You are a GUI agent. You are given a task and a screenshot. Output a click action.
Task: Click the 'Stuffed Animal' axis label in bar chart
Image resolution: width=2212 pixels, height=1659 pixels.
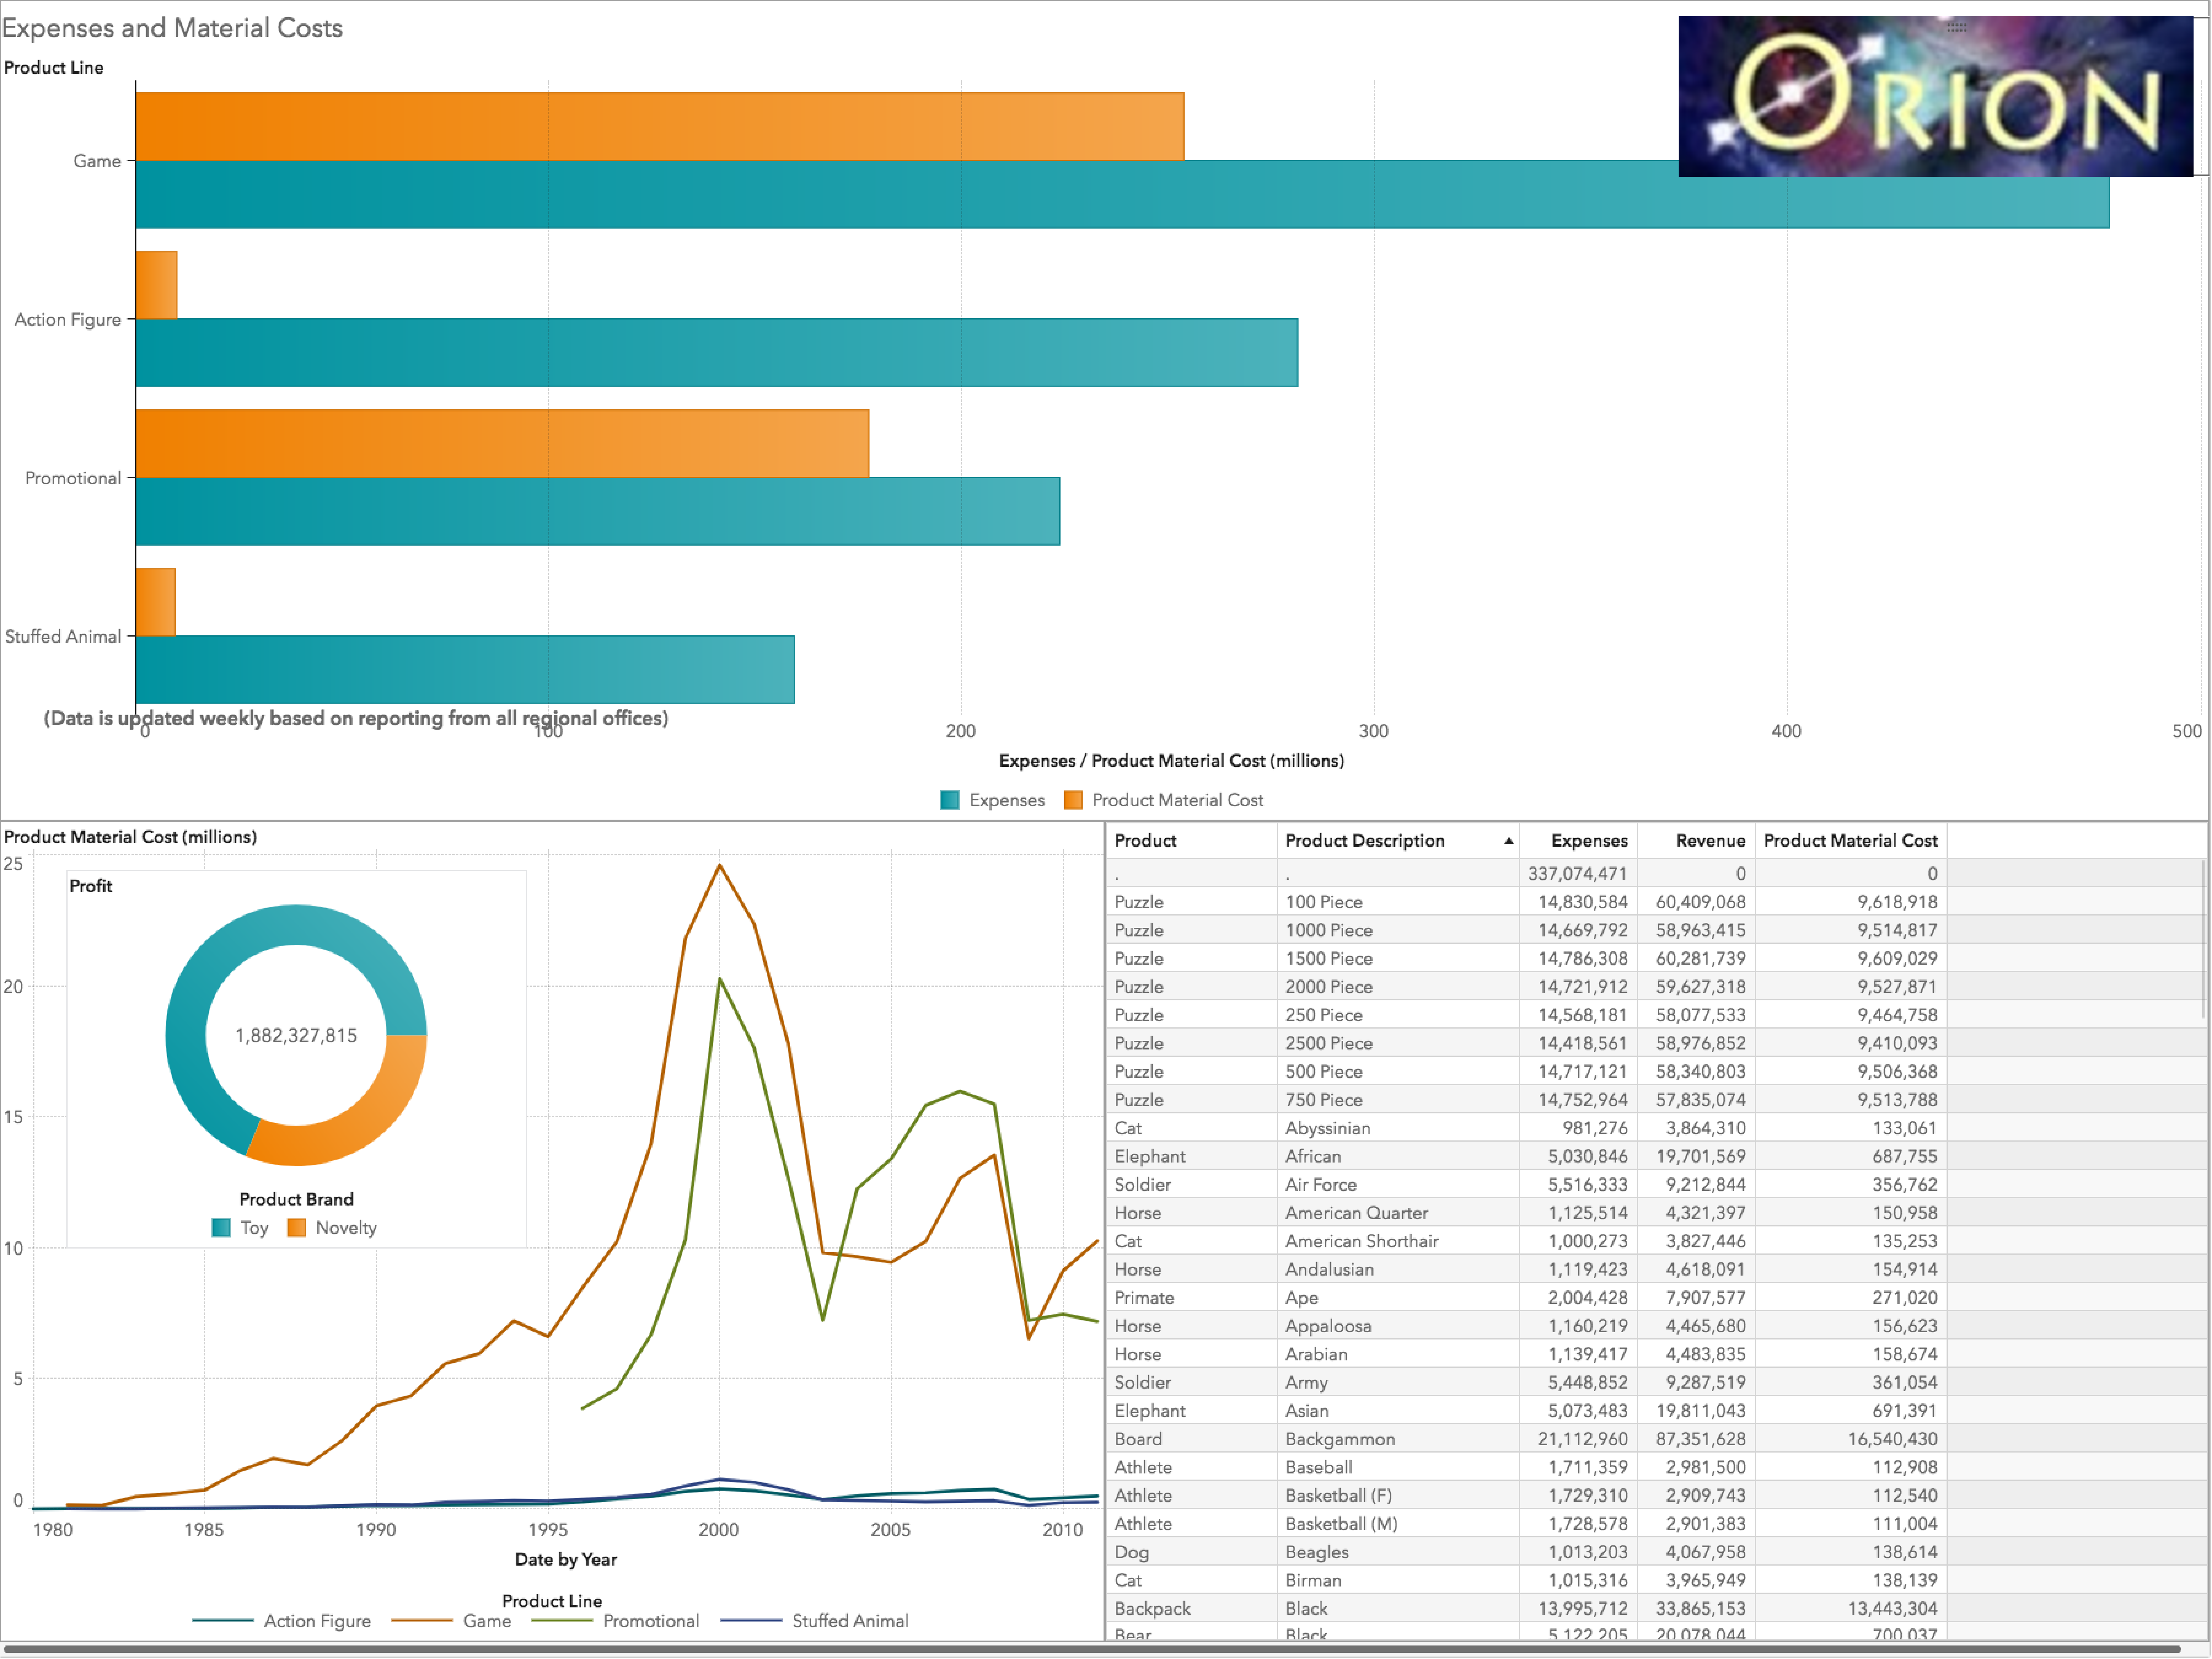(63, 637)
